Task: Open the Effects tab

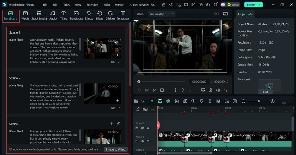Action: click(x=89, y=16)
